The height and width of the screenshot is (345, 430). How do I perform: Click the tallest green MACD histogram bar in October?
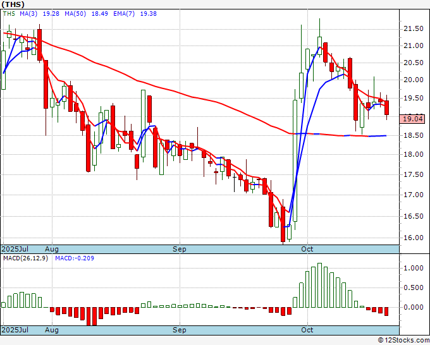tap(319, 285)
